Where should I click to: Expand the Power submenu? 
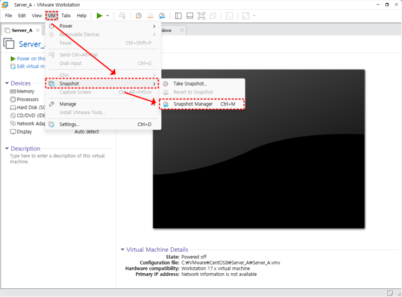103,26
